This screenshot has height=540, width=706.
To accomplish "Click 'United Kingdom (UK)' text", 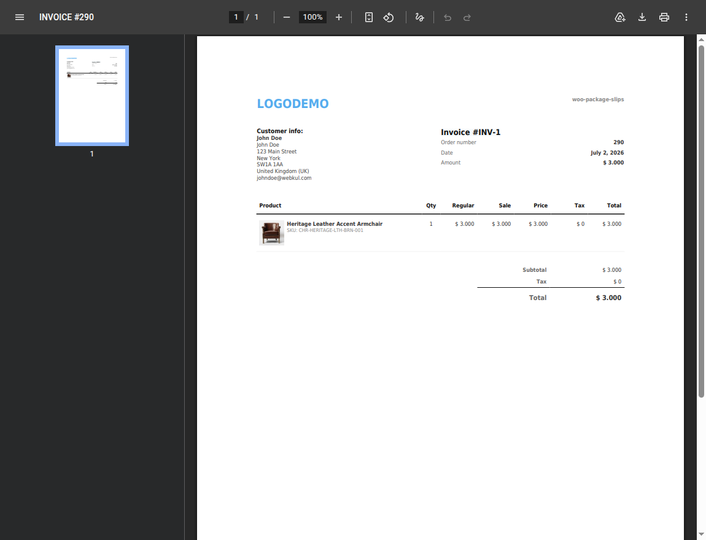I will [x=283, y=171].
